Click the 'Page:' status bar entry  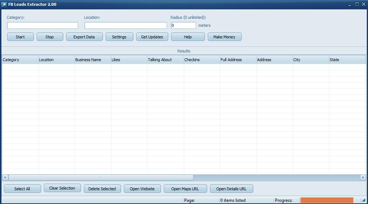click(189, 200)
